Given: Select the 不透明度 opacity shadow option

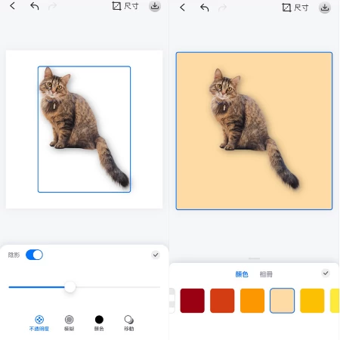Looking at the screenshot, I should coord(39,323).
